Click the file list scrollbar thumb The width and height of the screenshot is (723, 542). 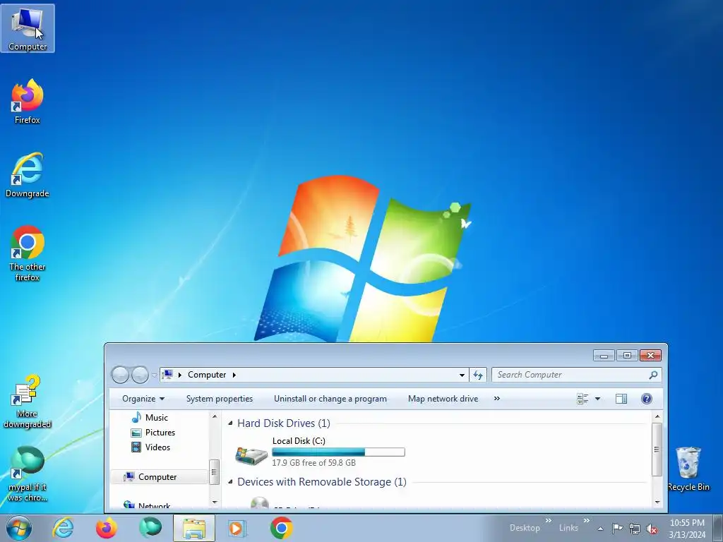pos(657,450)
